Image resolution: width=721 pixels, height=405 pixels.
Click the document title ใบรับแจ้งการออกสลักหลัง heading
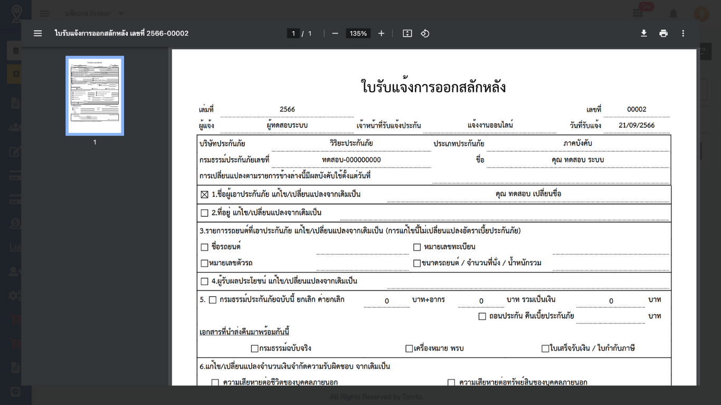point(433,87)
